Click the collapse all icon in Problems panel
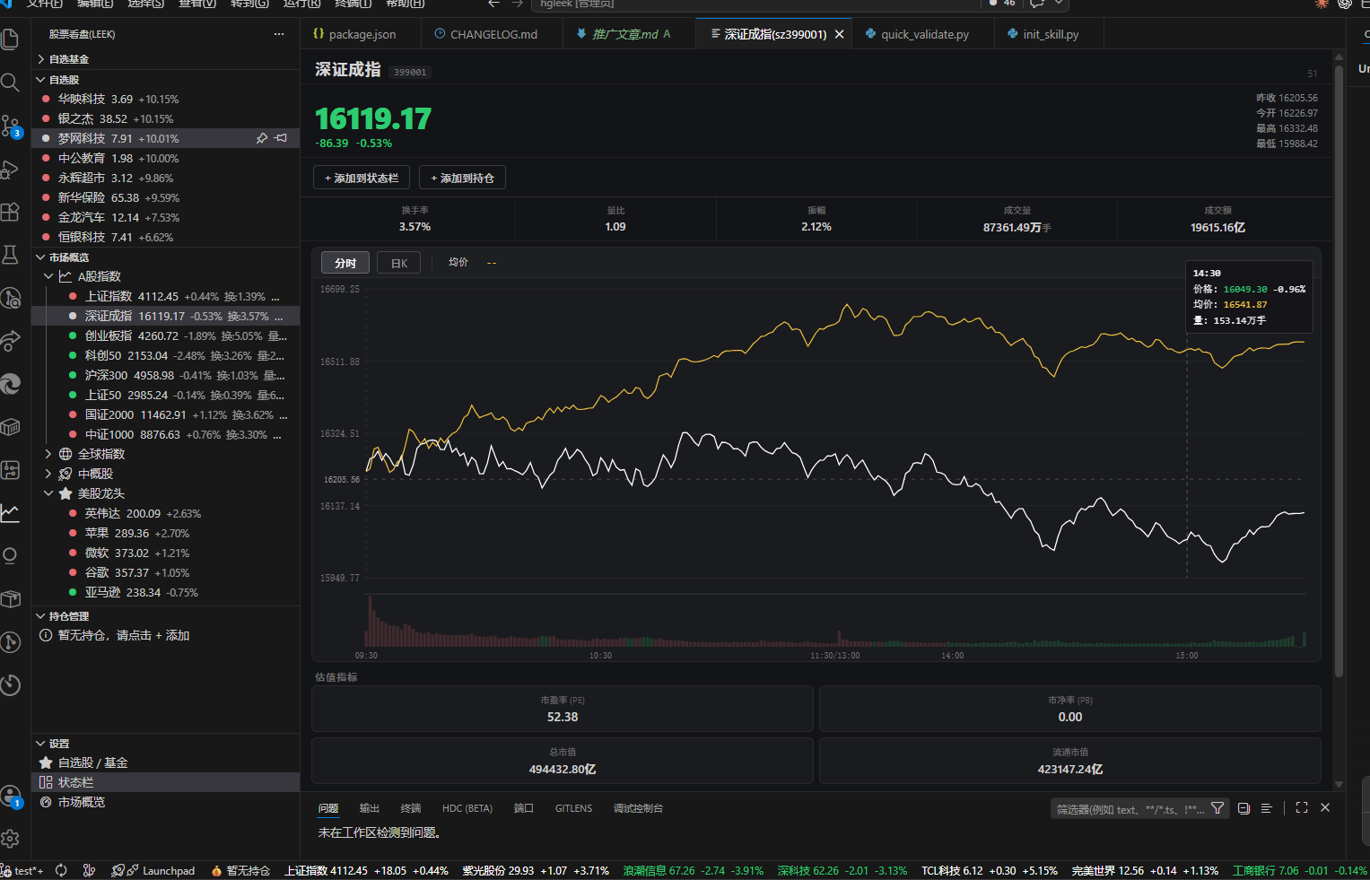Image resolution: width=1370 pixels, height=880 pixels. (x=1243, y=808)
